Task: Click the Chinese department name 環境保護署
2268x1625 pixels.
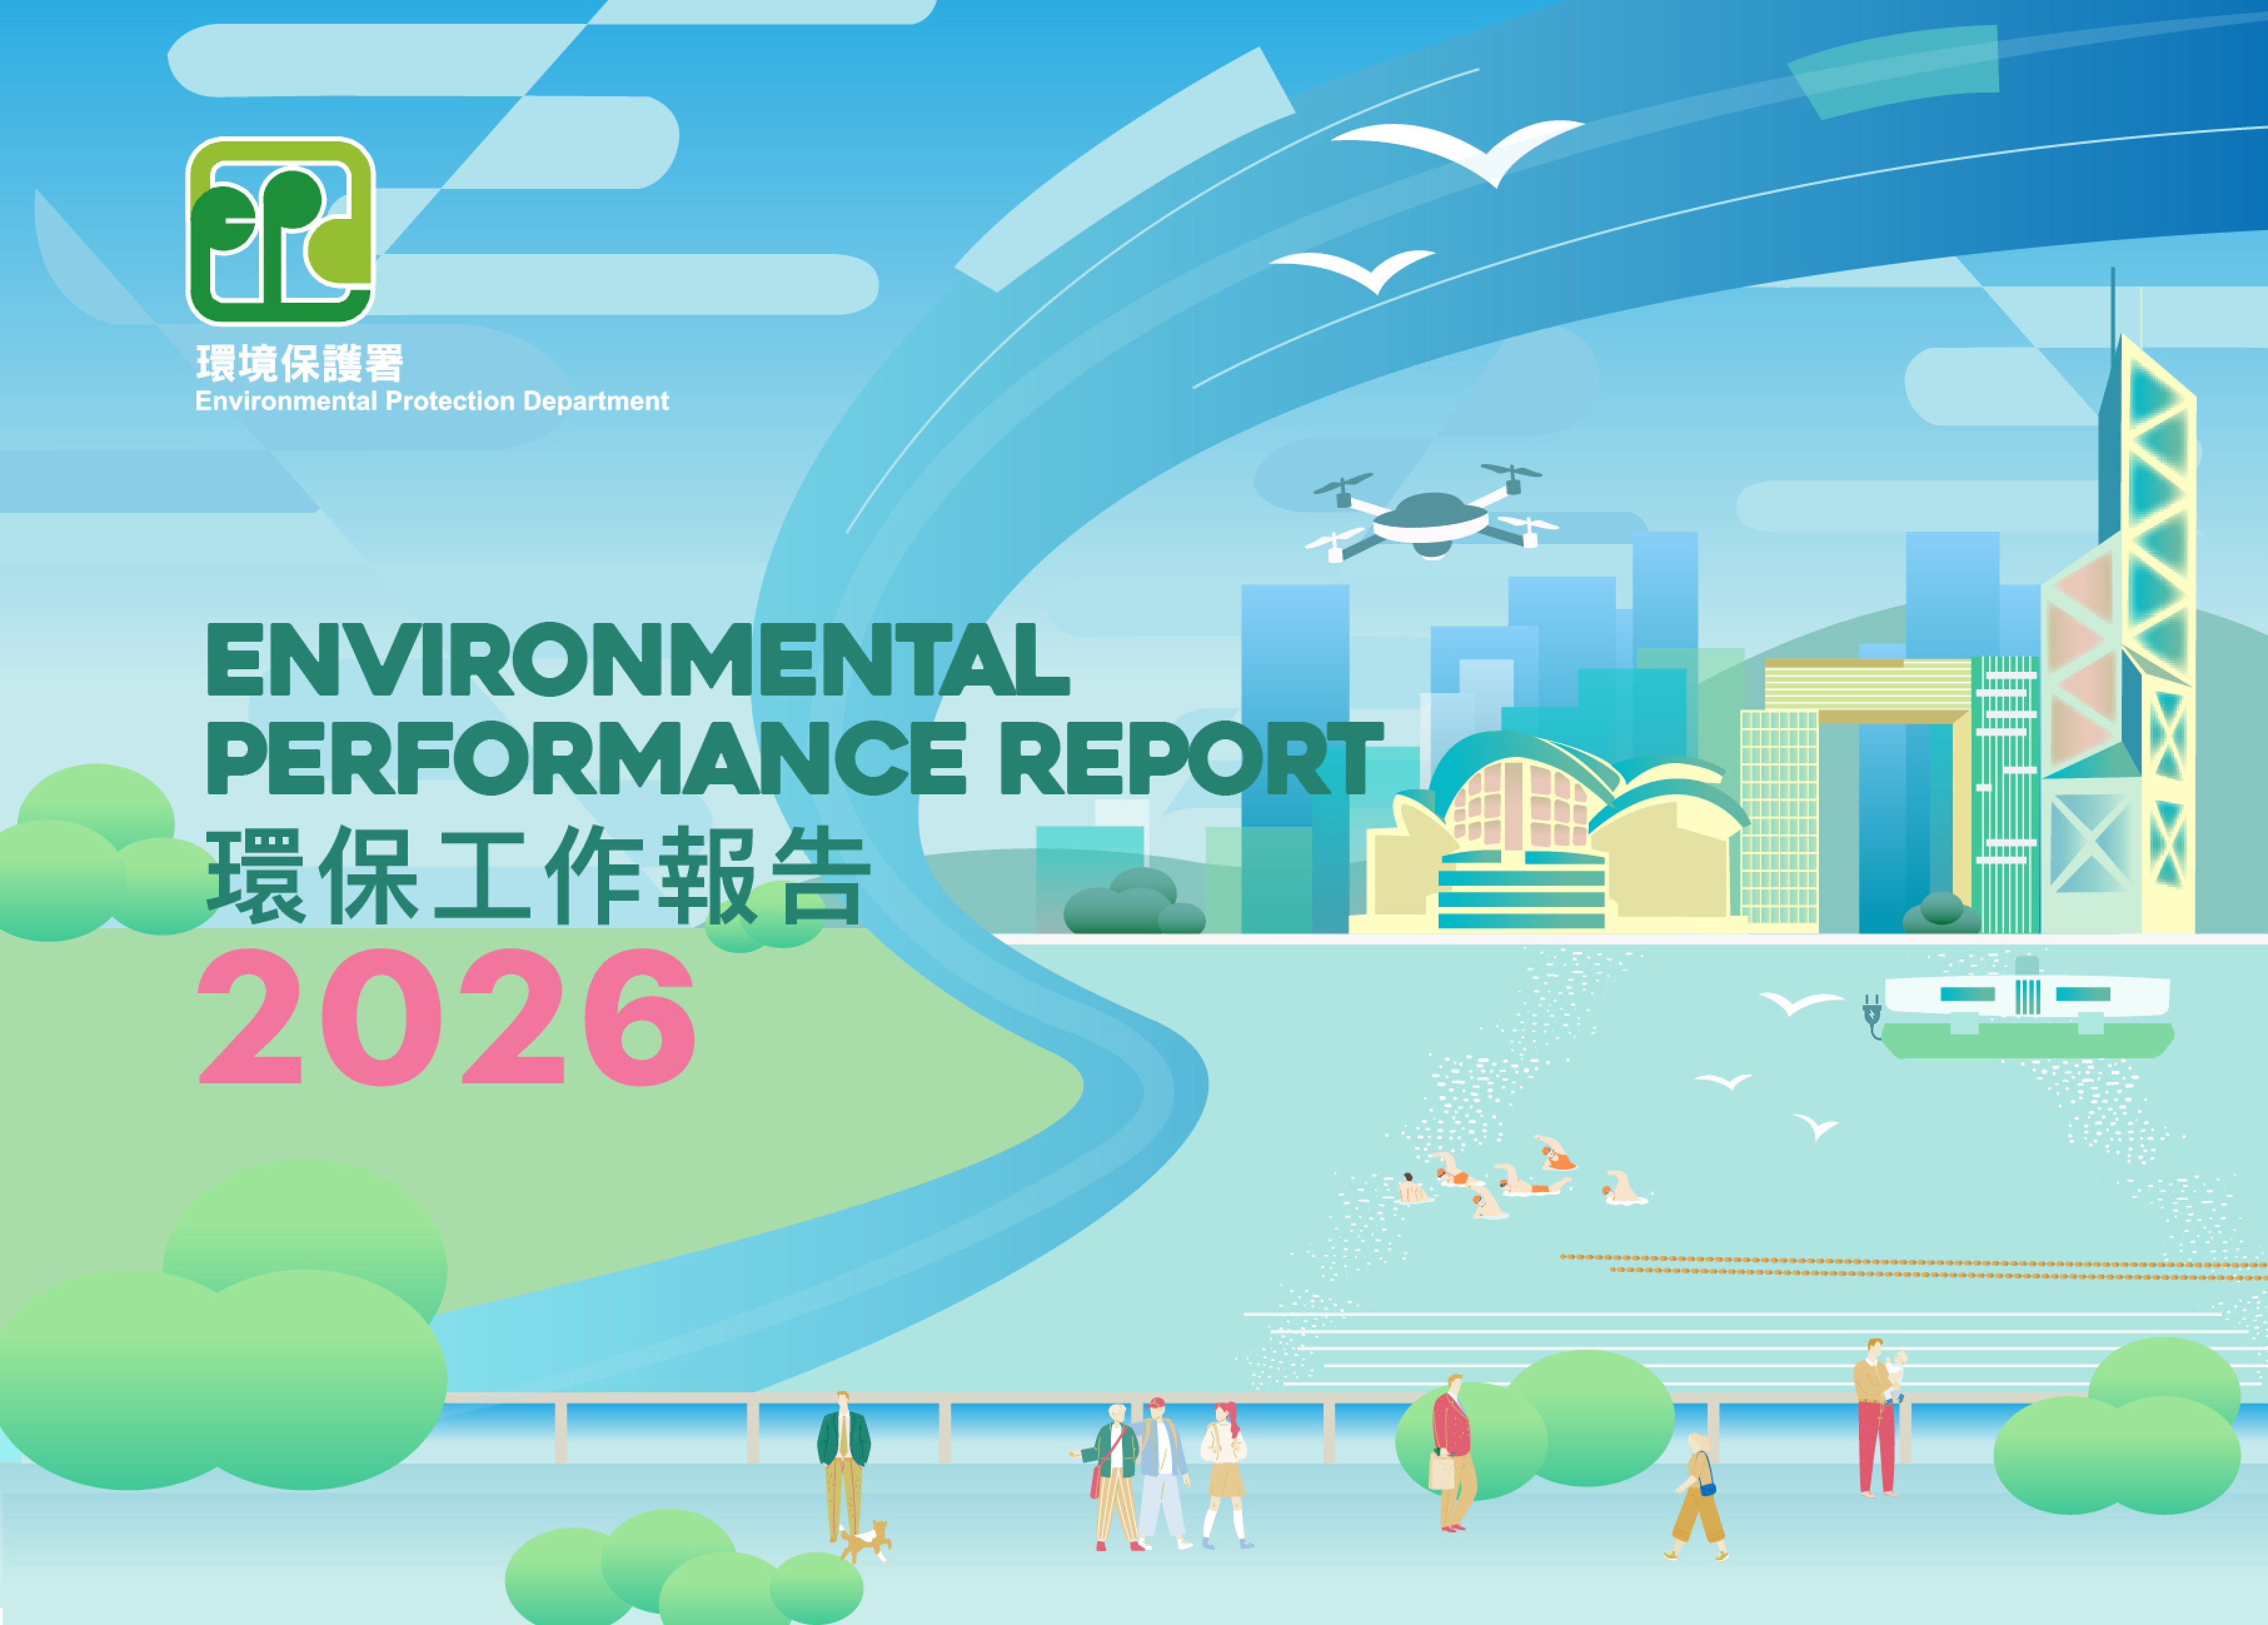Action: click(x=300, y=363)
